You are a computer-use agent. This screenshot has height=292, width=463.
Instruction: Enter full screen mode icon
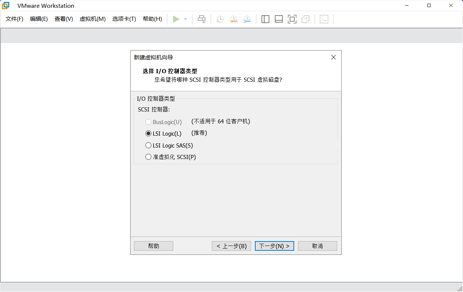coord(292,19)
